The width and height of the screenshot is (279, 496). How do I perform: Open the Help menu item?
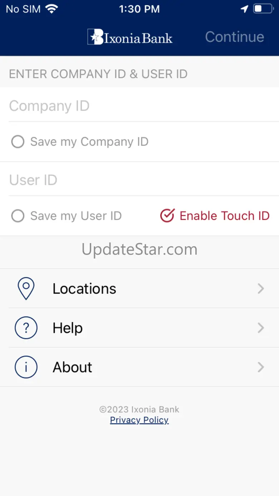pos(68,328)
